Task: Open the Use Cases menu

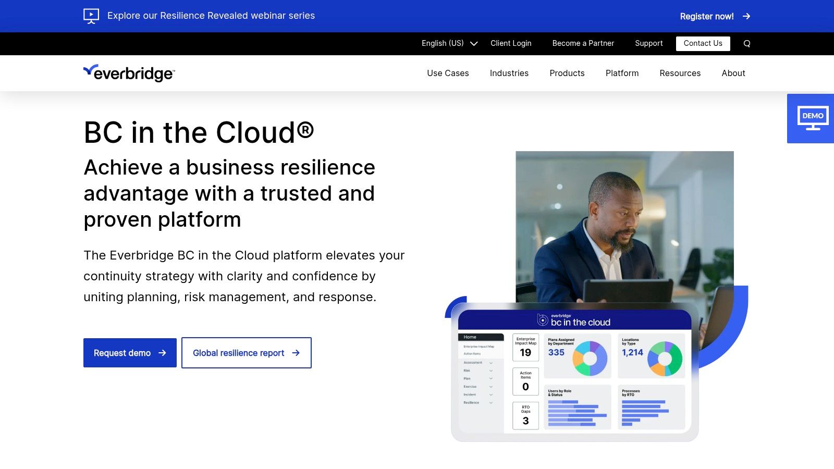Action: 448,73
